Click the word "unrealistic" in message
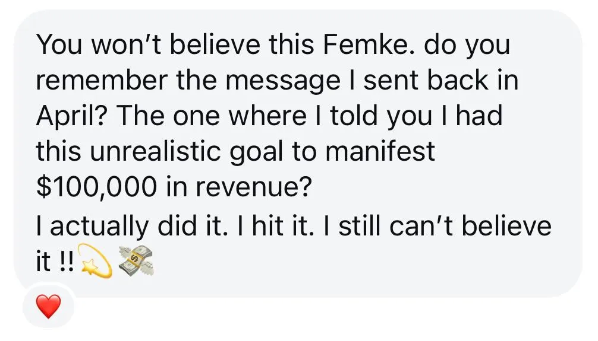 155,151
